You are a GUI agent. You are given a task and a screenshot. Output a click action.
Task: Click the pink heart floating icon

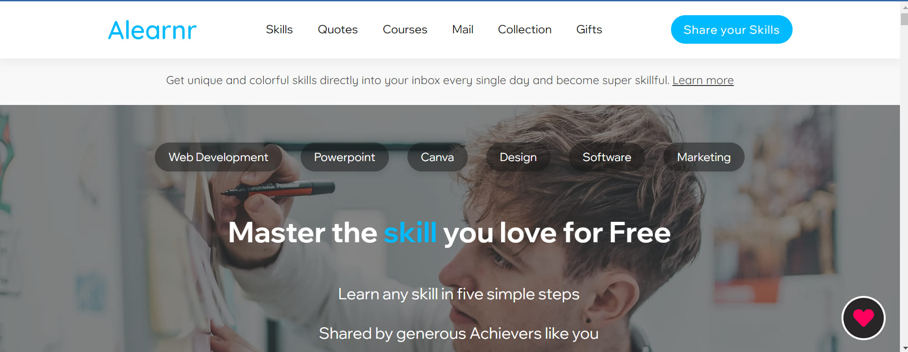(x=863, y=318)
